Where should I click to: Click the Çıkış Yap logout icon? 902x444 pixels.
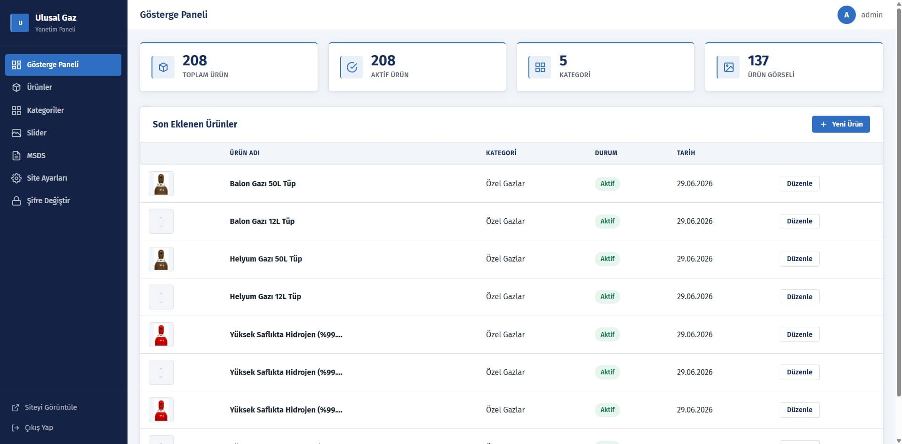(16, 428)
